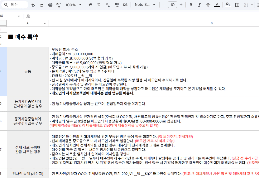Print the spreadsheet using the printer icon

(50, 5)
